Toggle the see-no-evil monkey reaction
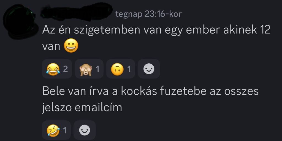 [89, 69]
